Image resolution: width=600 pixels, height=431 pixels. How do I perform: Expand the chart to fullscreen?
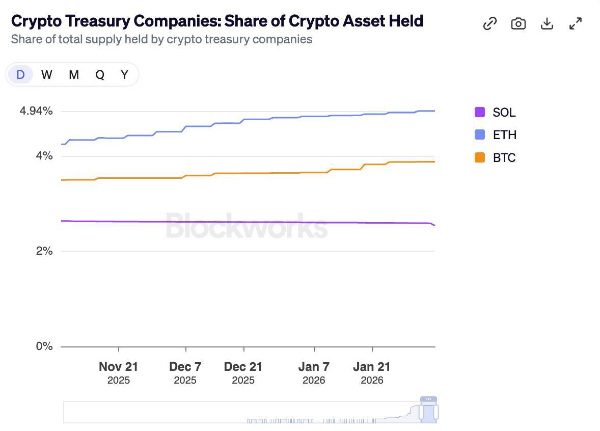575,23
